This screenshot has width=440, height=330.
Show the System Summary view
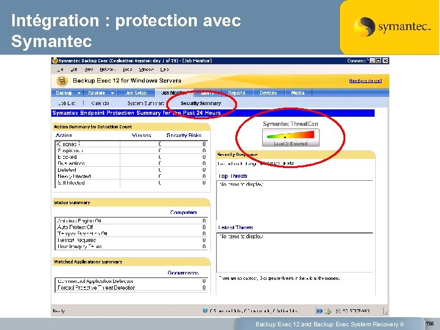click(145, 103)
